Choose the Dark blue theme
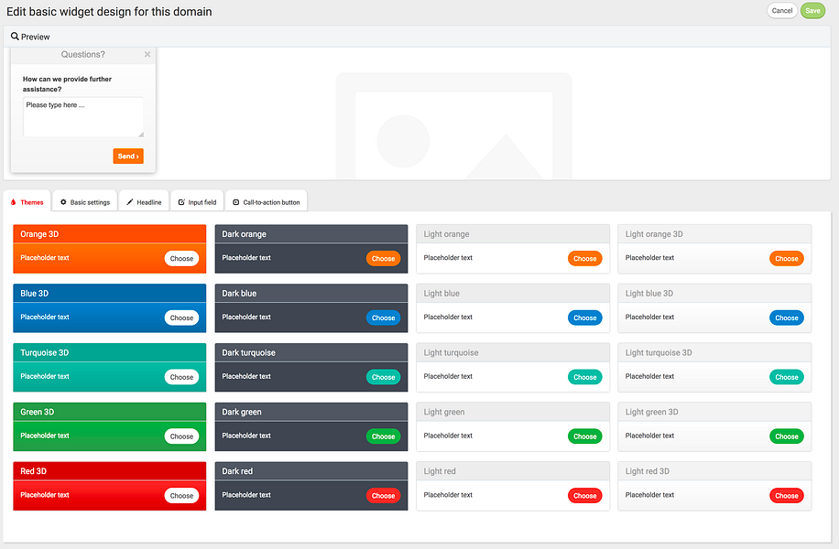839x549 pixels. point(383,318)
